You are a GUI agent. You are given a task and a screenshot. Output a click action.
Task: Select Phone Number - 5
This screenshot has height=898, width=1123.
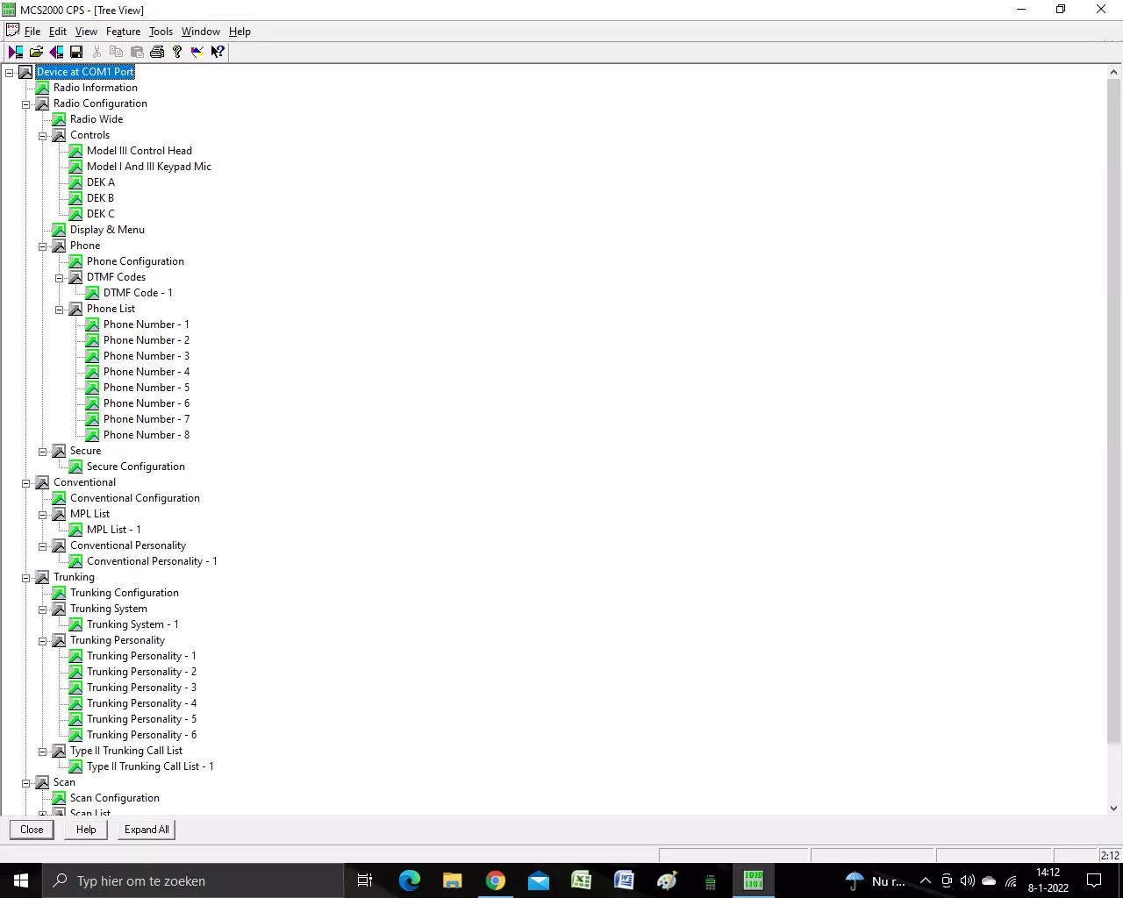point(147,388)
